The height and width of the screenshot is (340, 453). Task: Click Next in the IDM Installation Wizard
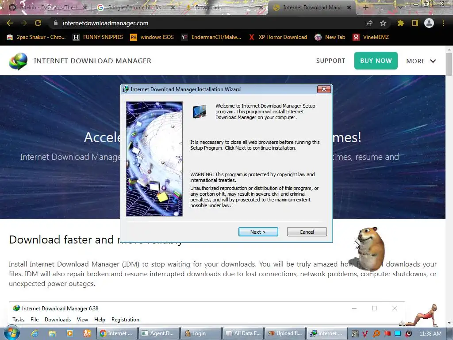click(x=258, y=232)
